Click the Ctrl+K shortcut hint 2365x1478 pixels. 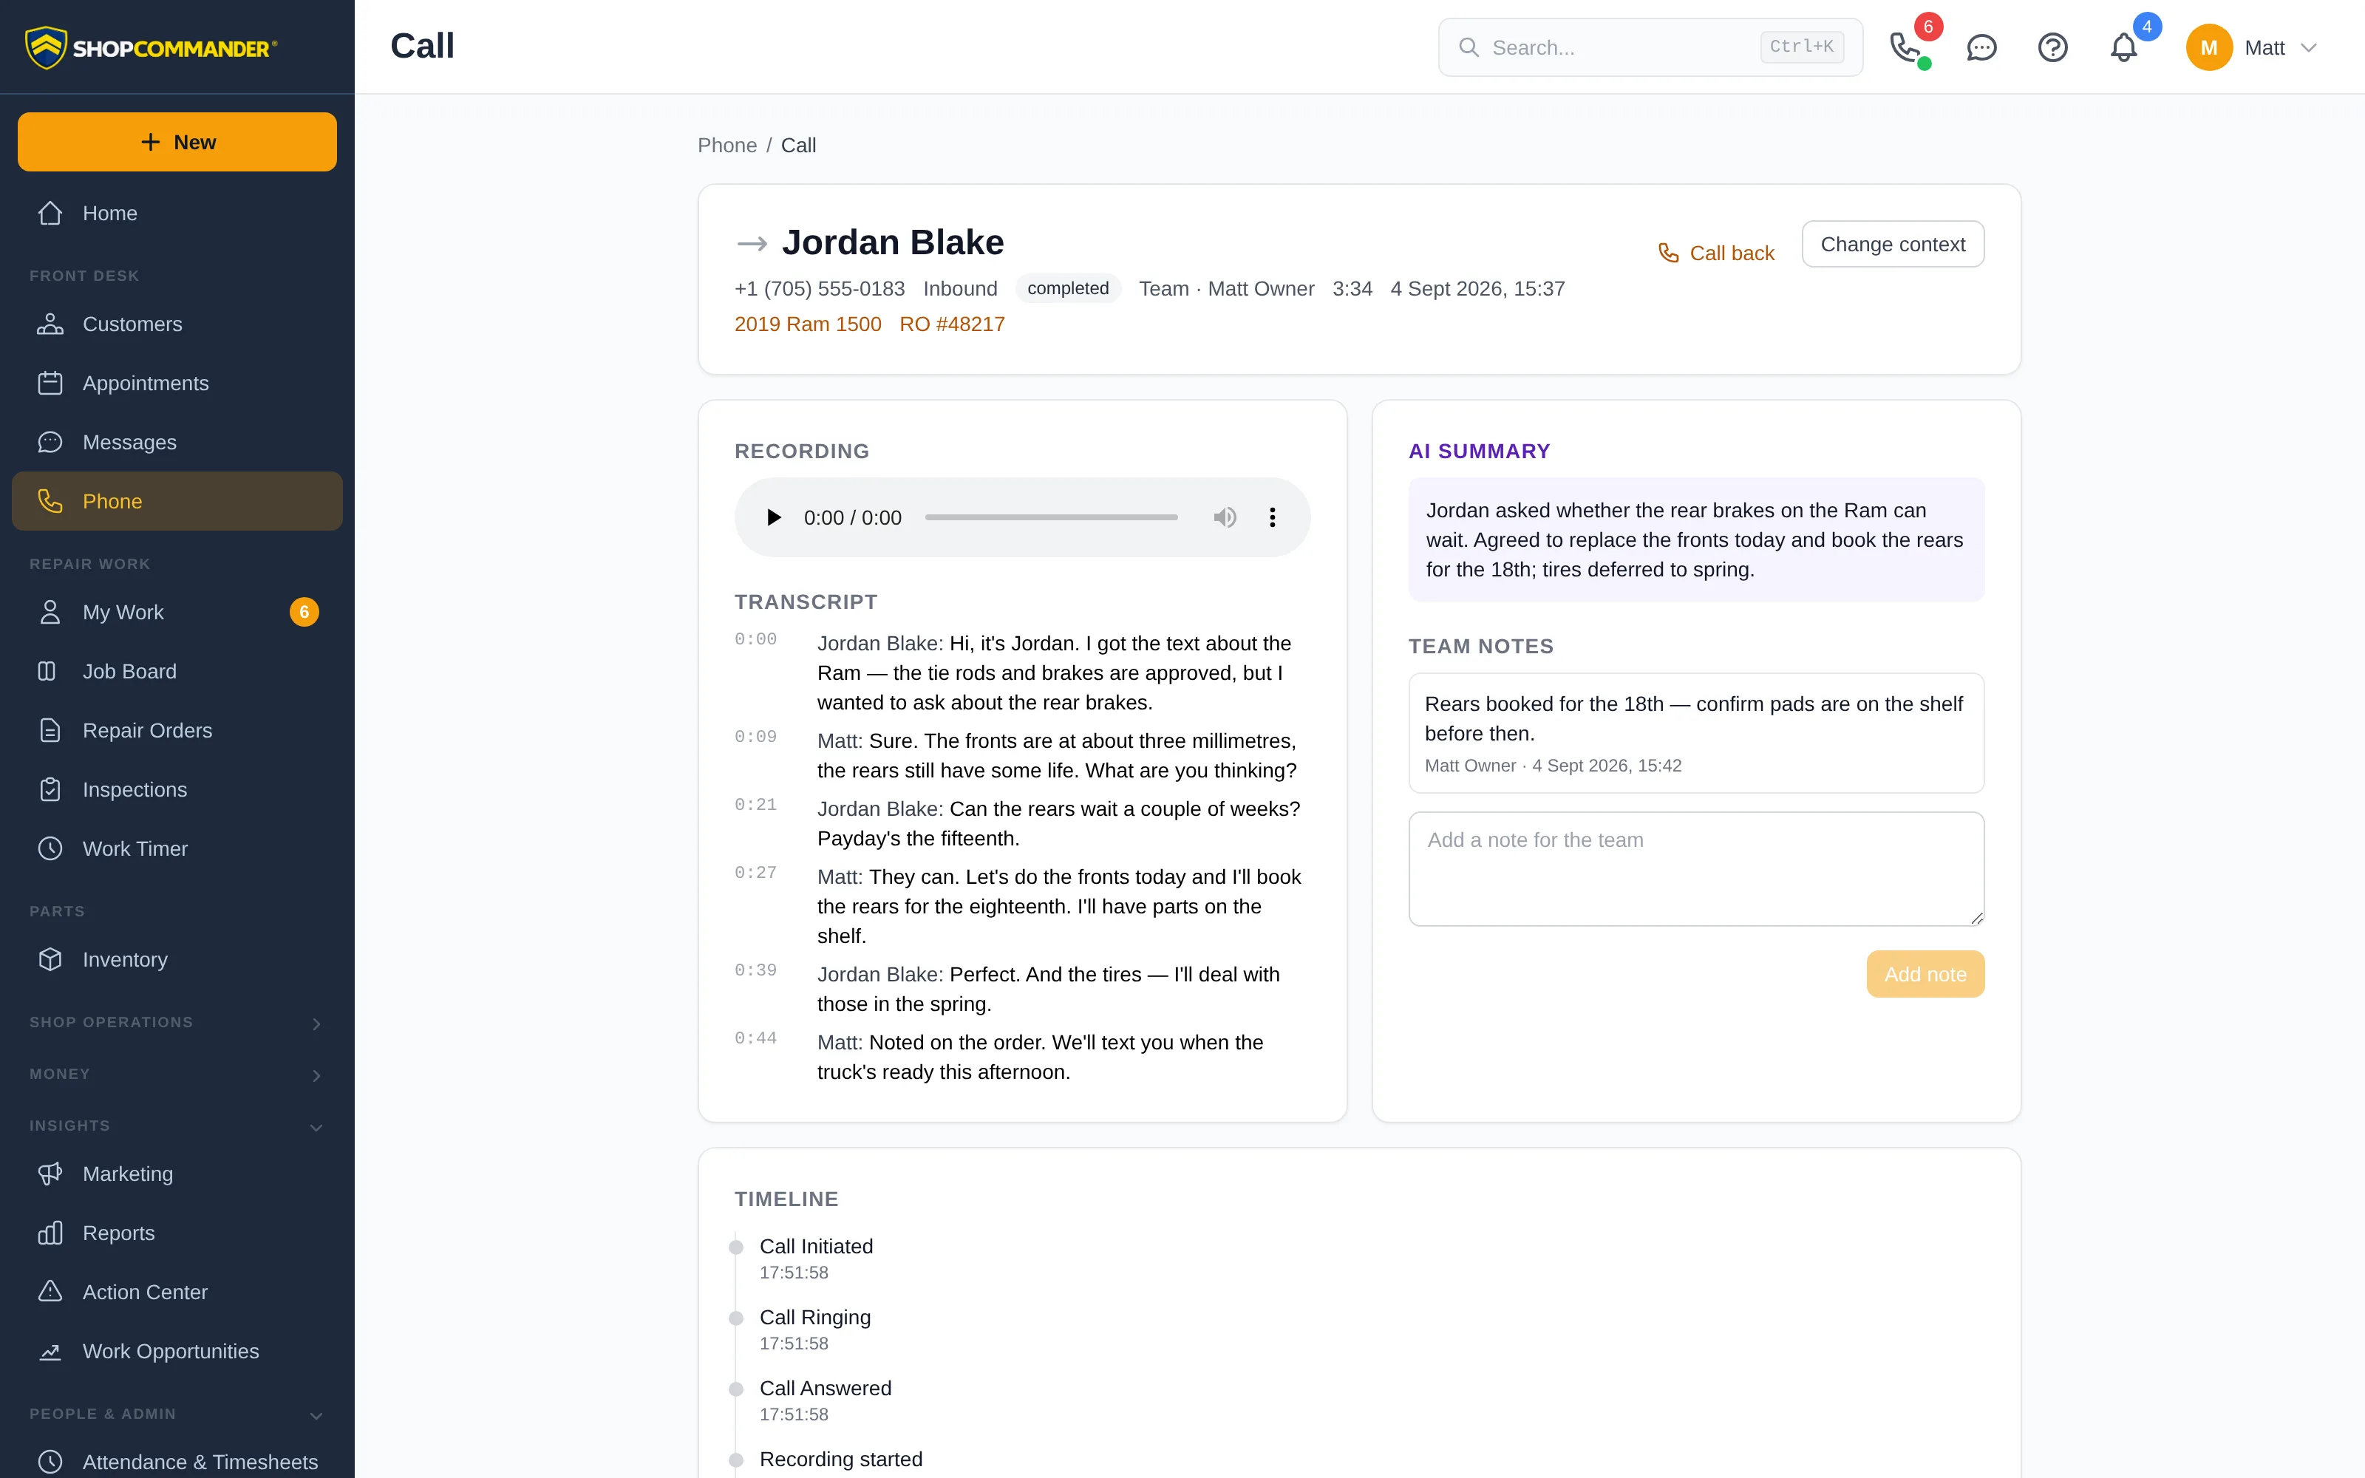click(1801, 47)
